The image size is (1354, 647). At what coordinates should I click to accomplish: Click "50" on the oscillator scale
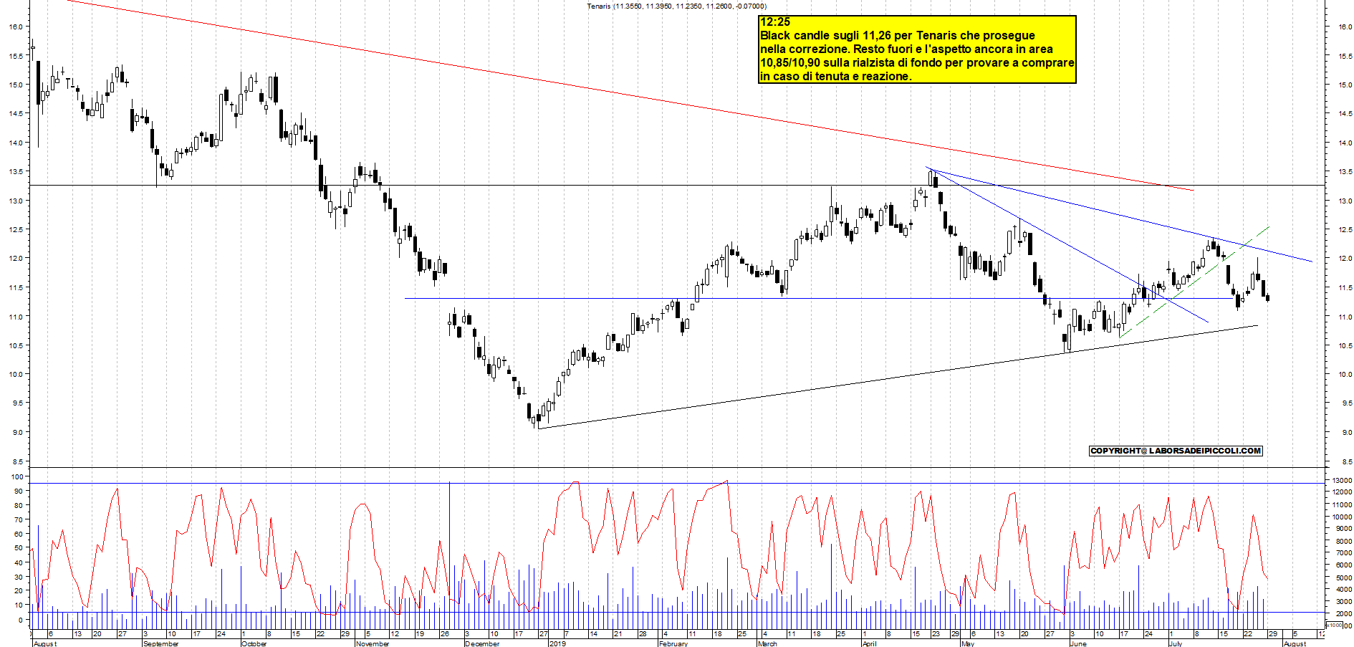point(19,548)
